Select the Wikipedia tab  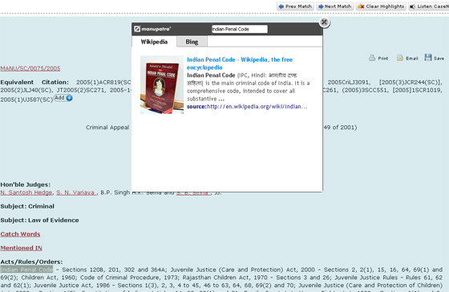154,42
